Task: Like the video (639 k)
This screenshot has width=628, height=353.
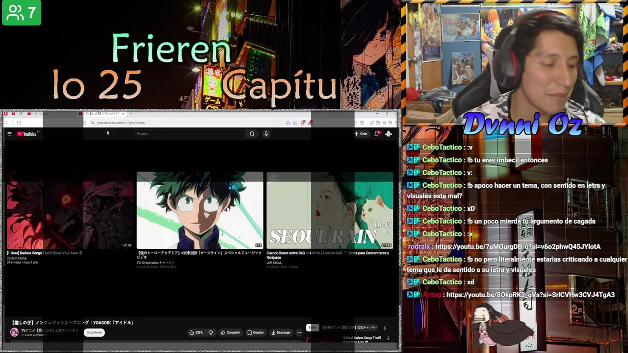Action: tap(196, 332)
